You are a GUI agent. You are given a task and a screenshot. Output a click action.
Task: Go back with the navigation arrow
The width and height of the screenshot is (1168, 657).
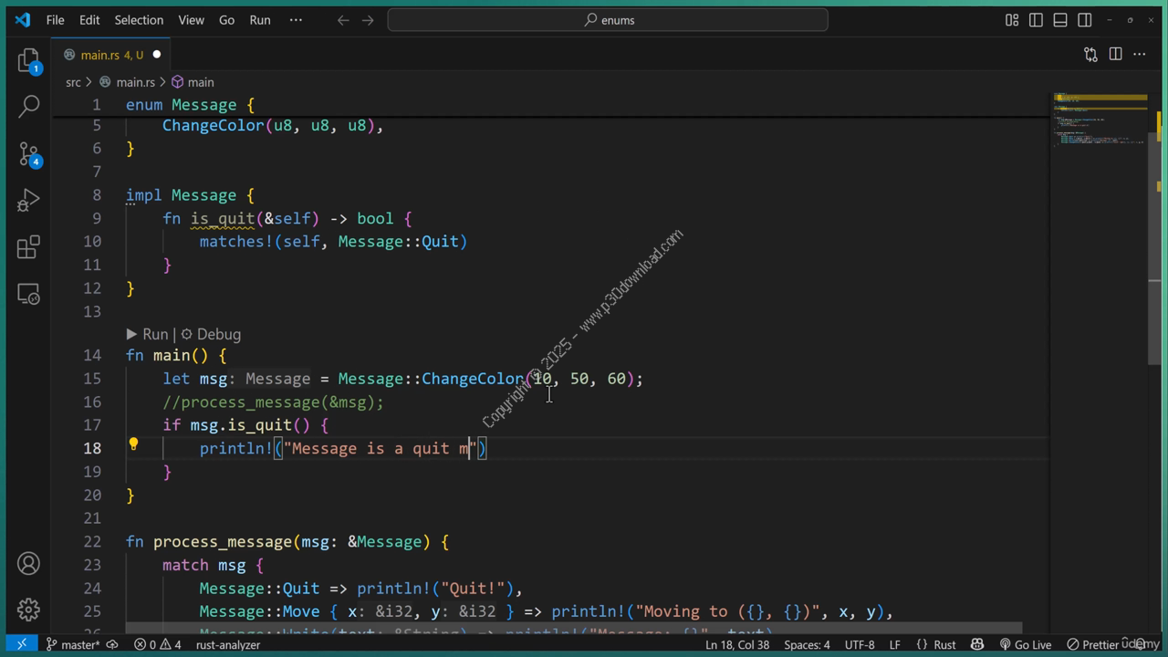click(x=343, y=20)
